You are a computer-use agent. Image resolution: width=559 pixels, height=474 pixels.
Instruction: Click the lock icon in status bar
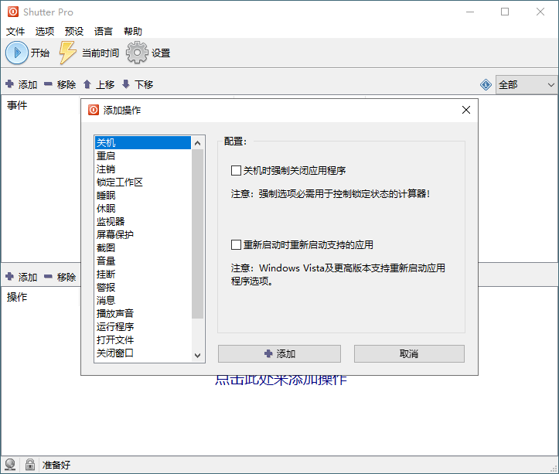point(29,465)
